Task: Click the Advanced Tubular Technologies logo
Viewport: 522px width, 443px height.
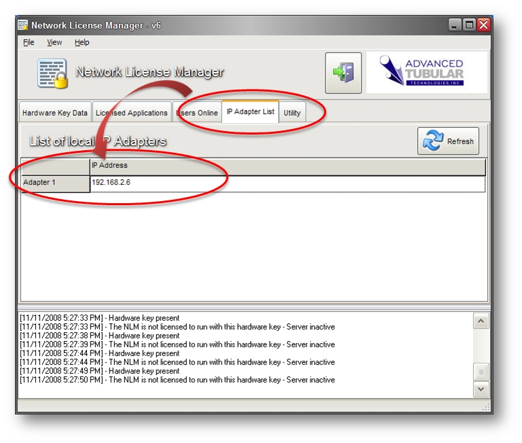Action: (x=427, y=73)
